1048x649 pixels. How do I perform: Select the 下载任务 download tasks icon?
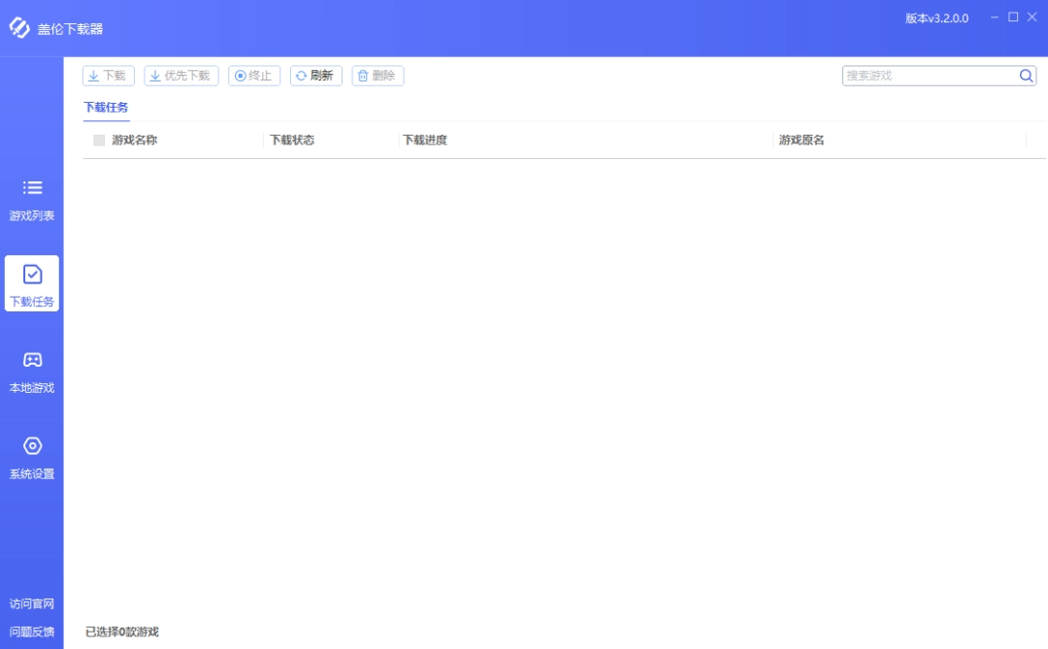[x=31, y=276]
